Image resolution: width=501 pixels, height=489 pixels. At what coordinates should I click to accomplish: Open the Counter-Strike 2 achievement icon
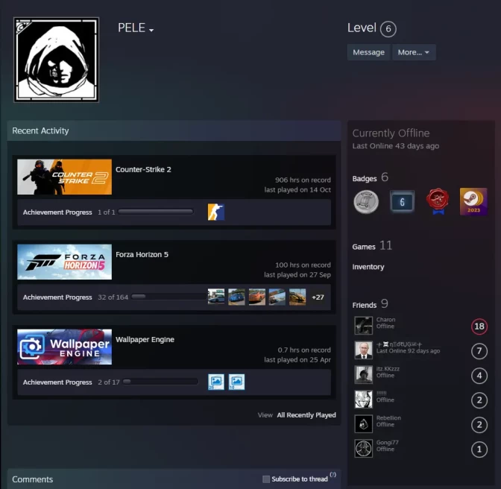pos(216,212)
